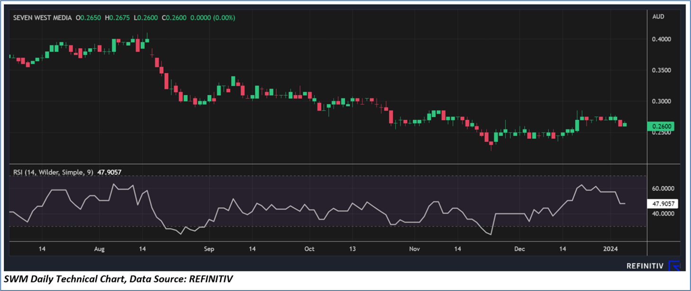This screenshot has height=291, width=691.
Task: Click the 0.4000 price axis label
Action: point(661,39)
